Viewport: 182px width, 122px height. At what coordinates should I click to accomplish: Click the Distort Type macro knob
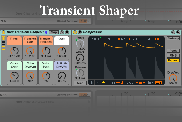(46, 76)
